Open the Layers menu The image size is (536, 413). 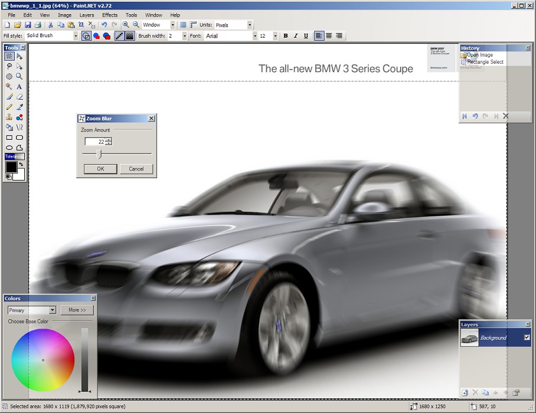(87, 15)
